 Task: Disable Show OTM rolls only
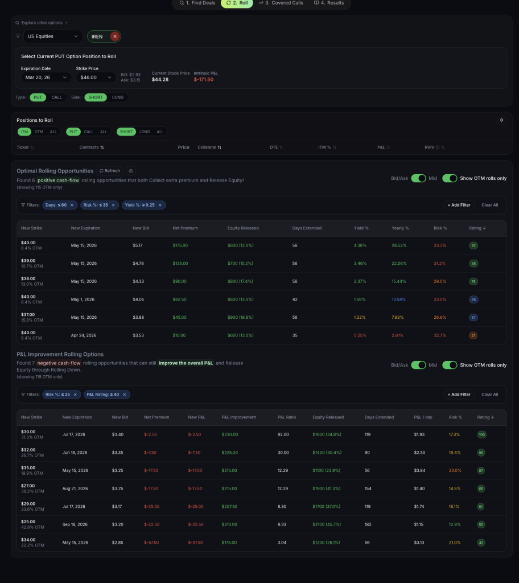click(x=450, y=178)
